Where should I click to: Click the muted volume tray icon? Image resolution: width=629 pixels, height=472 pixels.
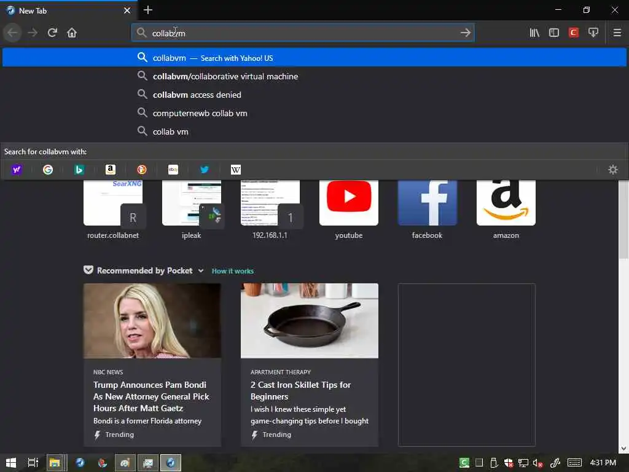pyautogui.click(x=538, y=463)
